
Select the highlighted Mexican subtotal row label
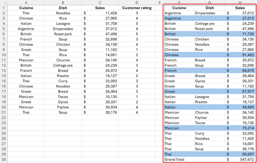pos(178,128)
